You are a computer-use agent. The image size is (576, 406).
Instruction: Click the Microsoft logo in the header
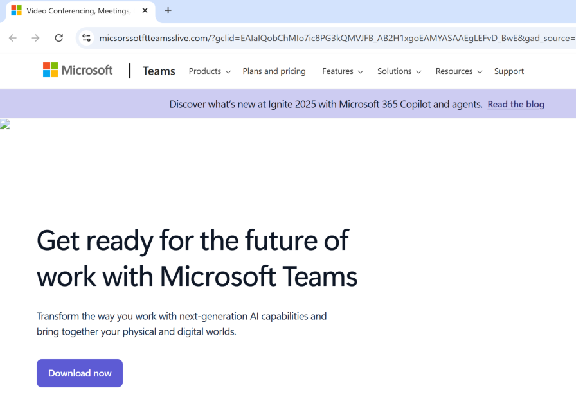[78, 70]
